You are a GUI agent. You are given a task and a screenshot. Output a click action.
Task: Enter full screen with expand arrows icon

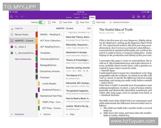pos(149,17)
